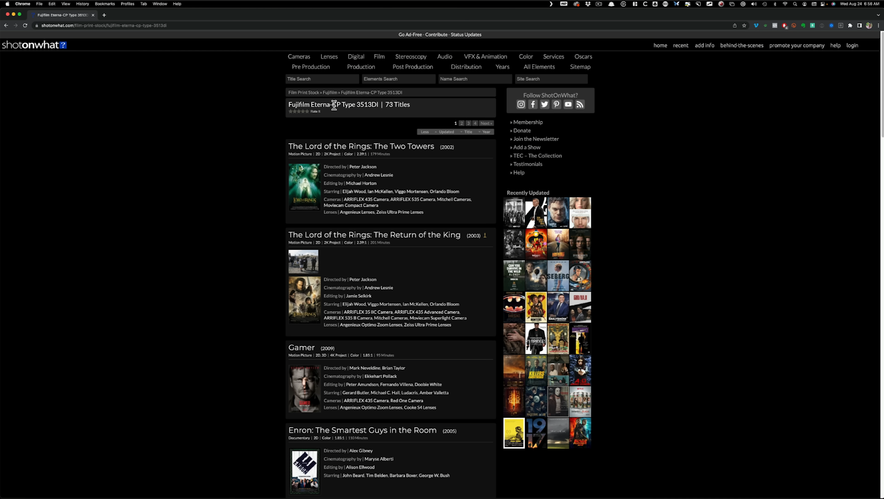Open ShotOnWhat Pinterest page icon

pos(556,104)
